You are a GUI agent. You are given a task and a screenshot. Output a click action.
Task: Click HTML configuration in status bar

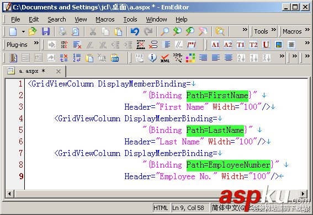(x=161, y=208)
